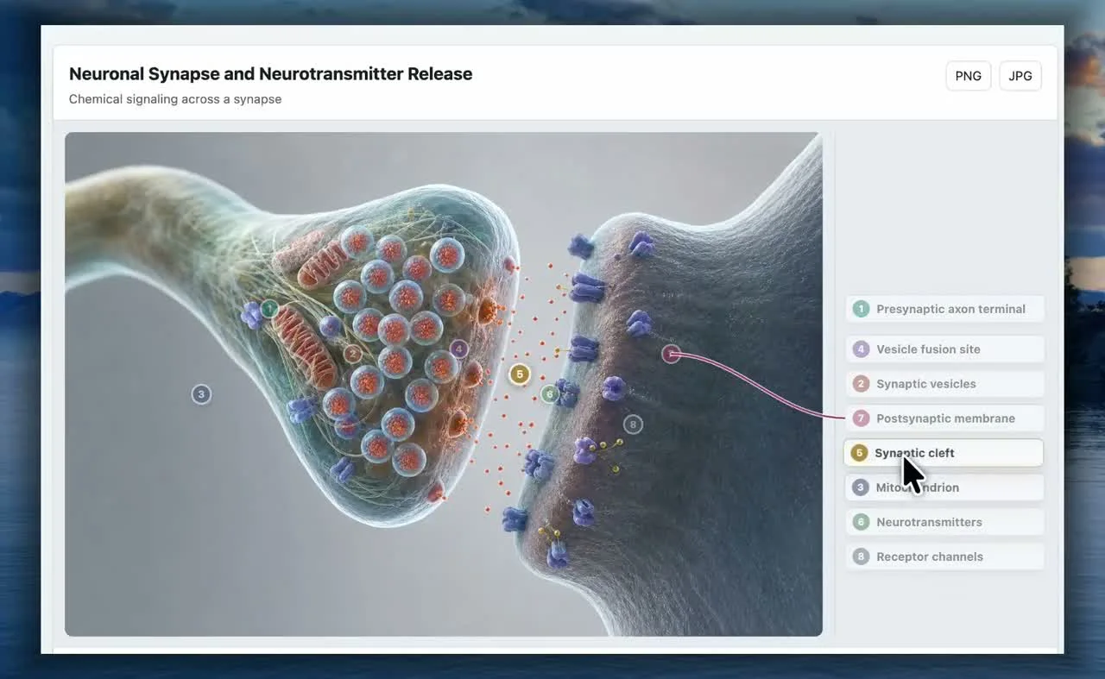Click the green marker 6 on the diagram
The height and width of the screenshot is (679, 1105).
coord(550,394)
